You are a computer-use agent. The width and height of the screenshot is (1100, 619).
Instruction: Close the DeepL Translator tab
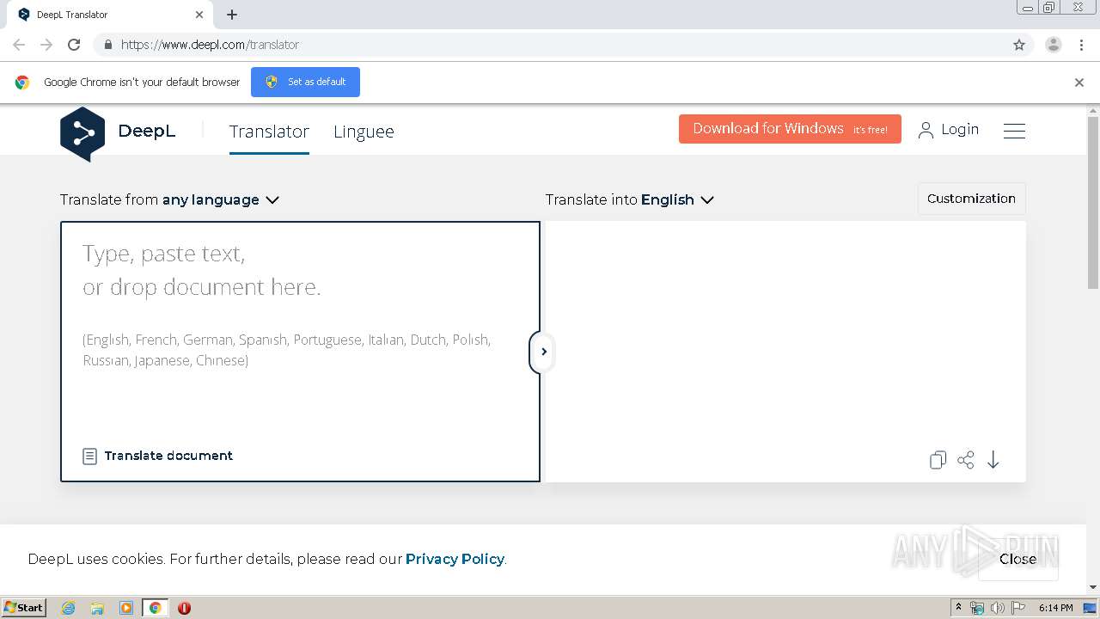tap(199, 15)
